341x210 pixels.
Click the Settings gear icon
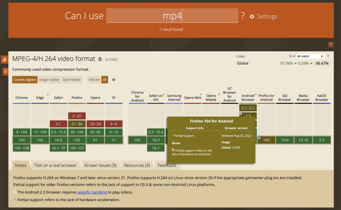pyautogui.click(x=252, y=16)
